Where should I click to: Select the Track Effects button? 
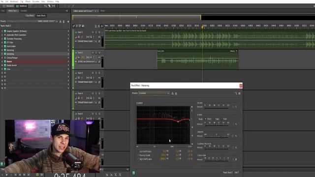(x=41, y=16)
